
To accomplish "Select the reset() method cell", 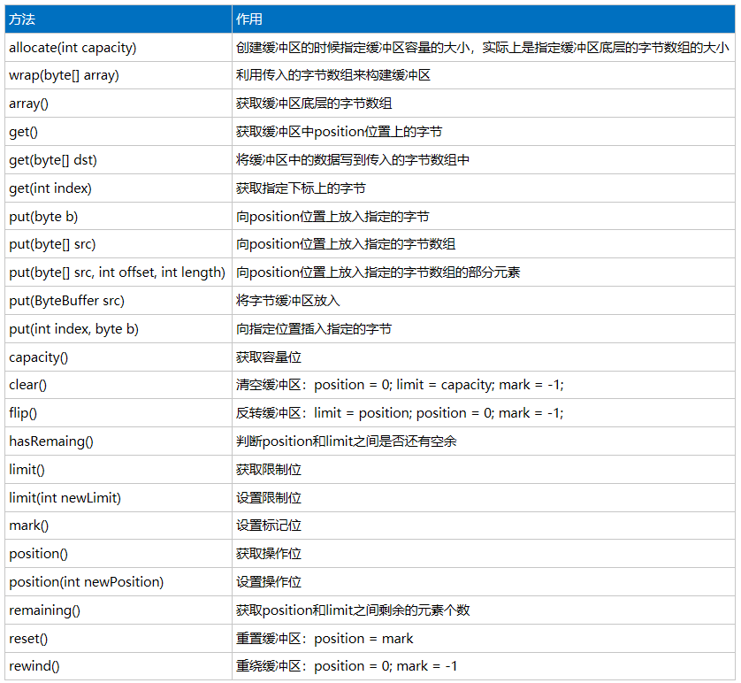I will [x=118, y=639].
